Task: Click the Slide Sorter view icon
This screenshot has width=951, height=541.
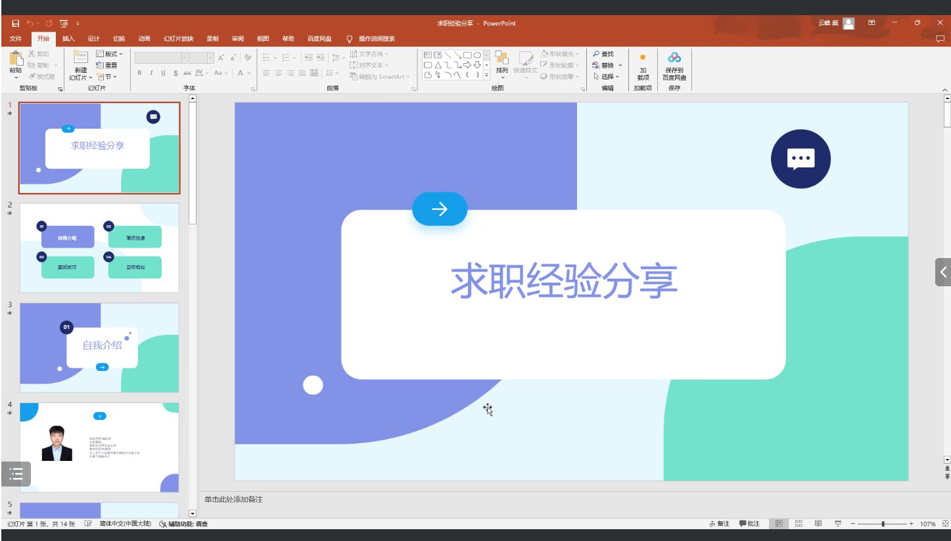Action: tap(799, 524)
